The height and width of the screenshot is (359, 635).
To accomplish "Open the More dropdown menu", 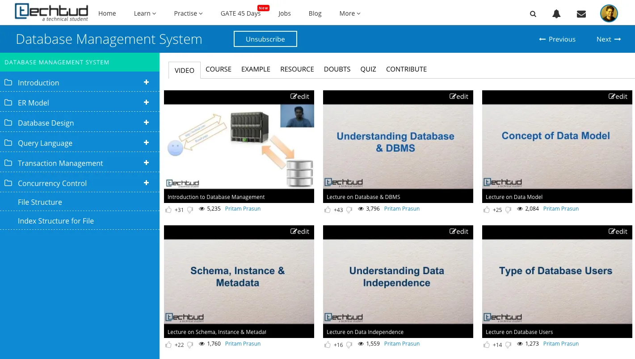I will 349,13.
